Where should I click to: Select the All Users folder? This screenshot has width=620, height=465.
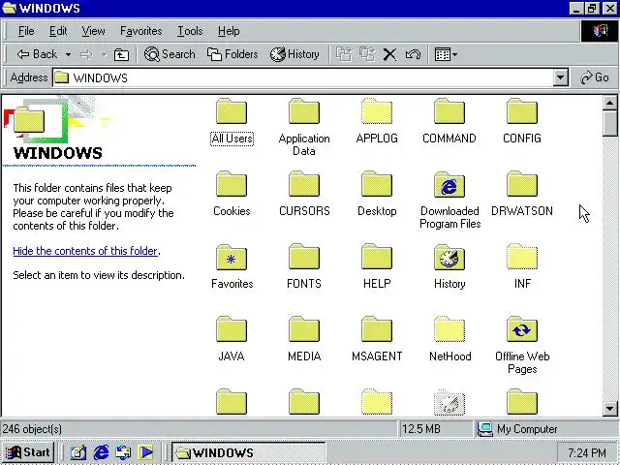pos(232,122)
